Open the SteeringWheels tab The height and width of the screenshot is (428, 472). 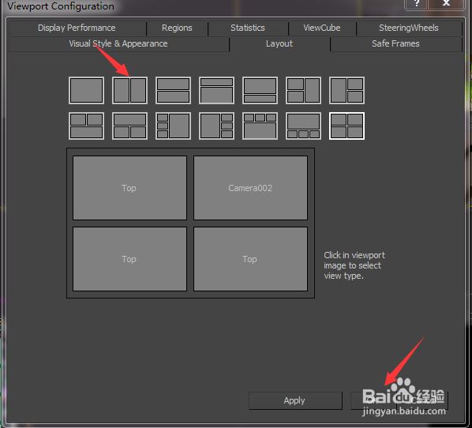(x=409, y=28)
